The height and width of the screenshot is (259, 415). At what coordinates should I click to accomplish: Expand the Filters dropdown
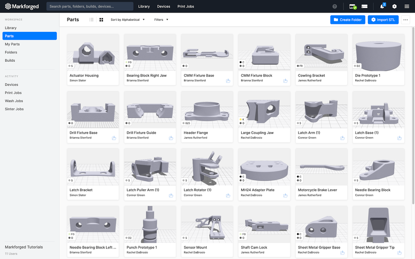tap(161, 20)
